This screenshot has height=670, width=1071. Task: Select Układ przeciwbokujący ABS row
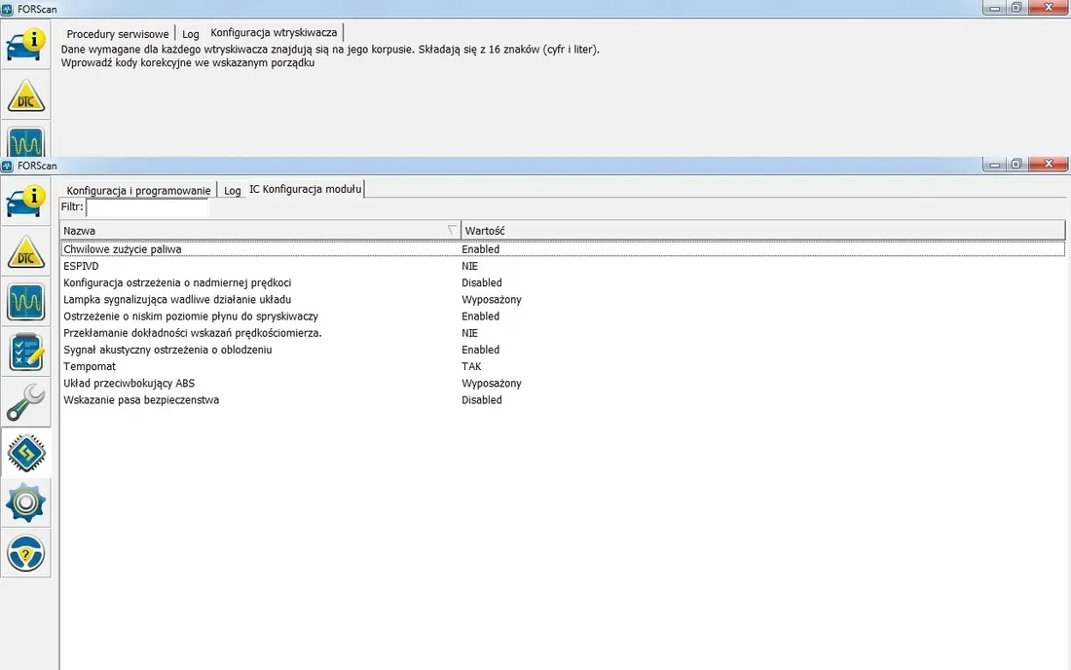[x=563, y=383]
